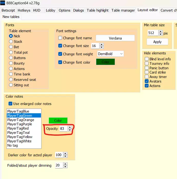
Task: Open the DemiBold font weight dropdown
Action: 110,54
